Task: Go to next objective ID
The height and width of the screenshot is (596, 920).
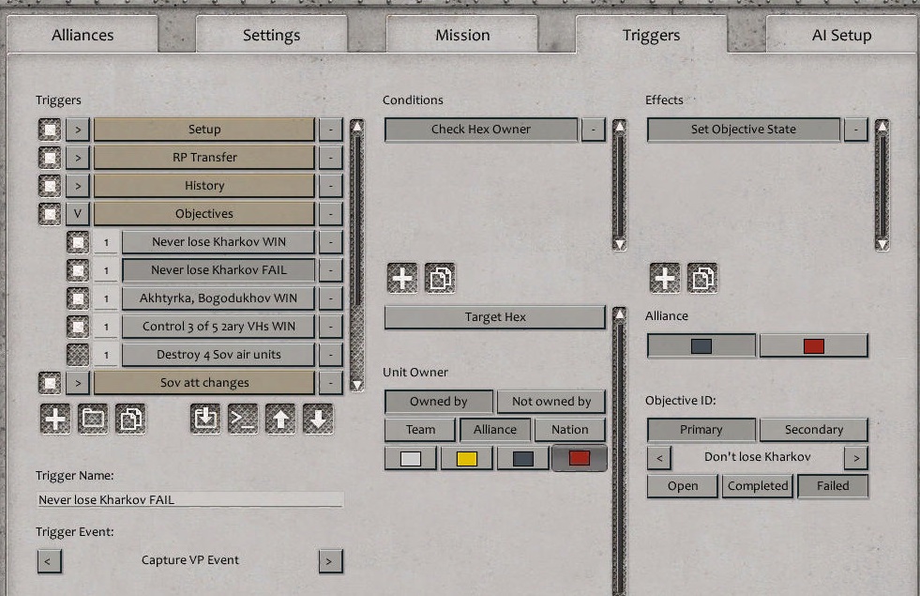Action: 856,457
